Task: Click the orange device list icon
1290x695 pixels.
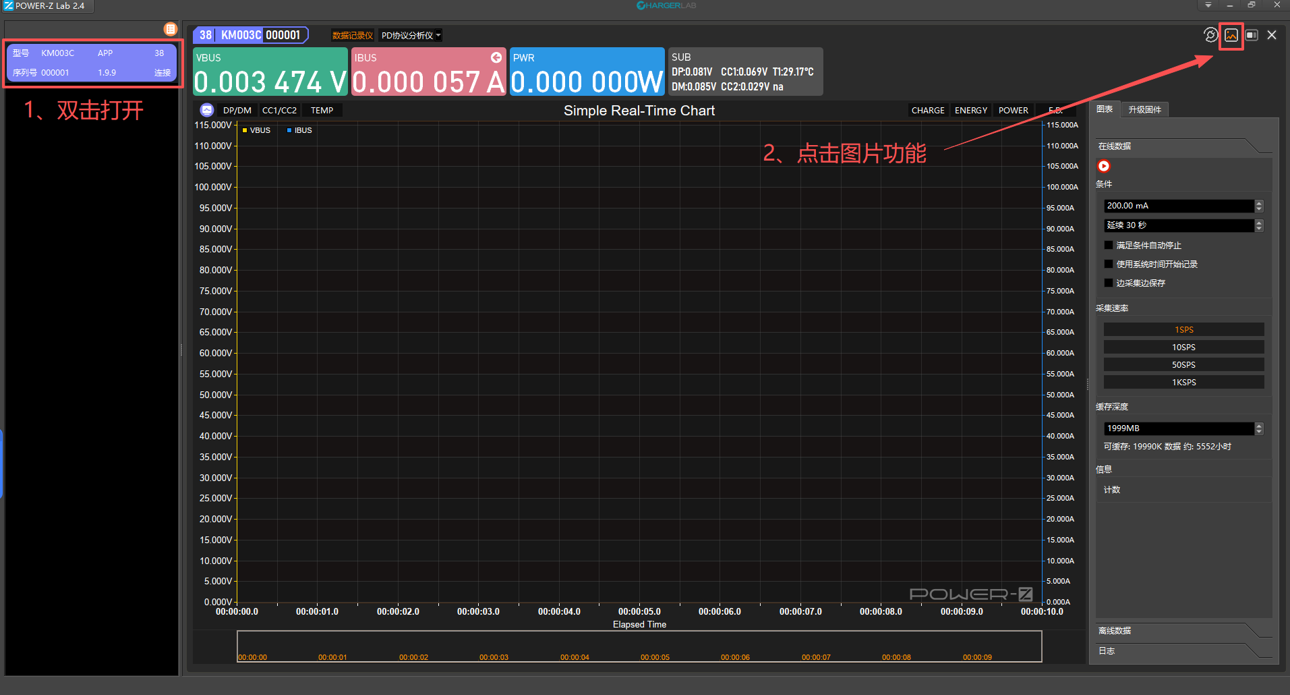Action: pyautogui.click(x=170, y=29)
